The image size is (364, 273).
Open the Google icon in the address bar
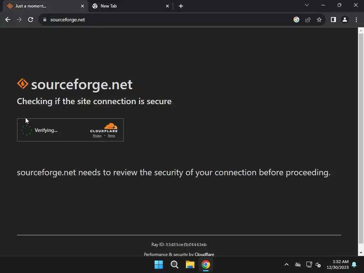coord(296,20)
